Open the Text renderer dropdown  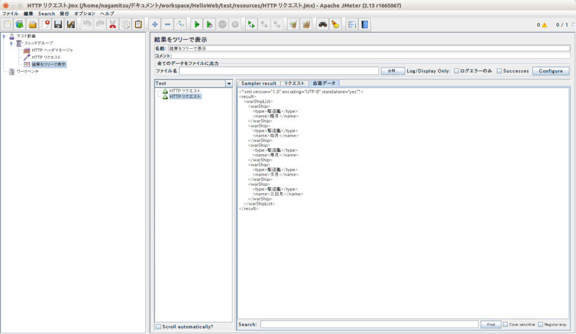click(x=229, y=84)
